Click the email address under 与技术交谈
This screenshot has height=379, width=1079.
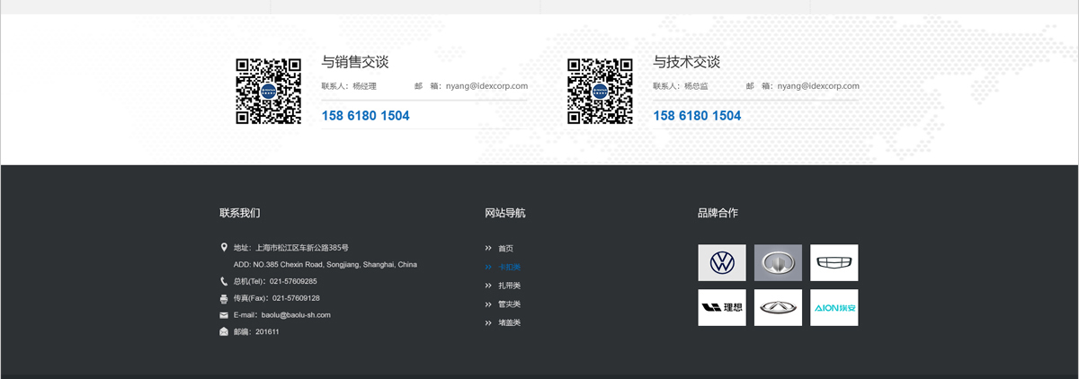click(x=818, y=86)
